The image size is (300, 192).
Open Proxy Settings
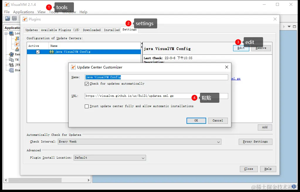point(255,142)
